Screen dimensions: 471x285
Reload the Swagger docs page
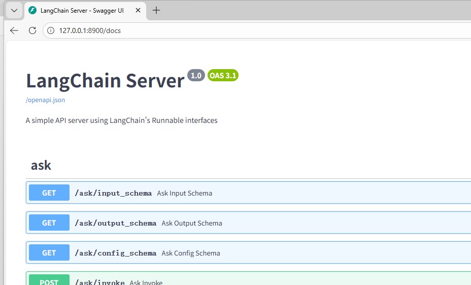tap(32, 30)
